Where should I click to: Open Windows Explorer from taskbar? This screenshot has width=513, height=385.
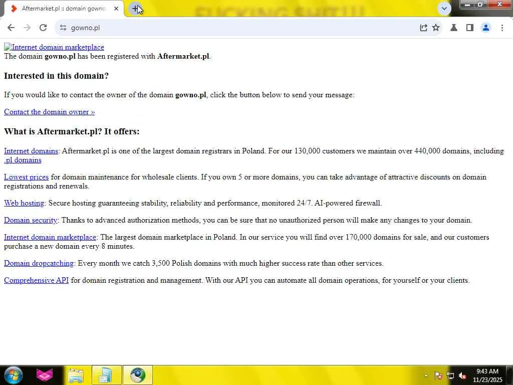[x=76, y=375]
